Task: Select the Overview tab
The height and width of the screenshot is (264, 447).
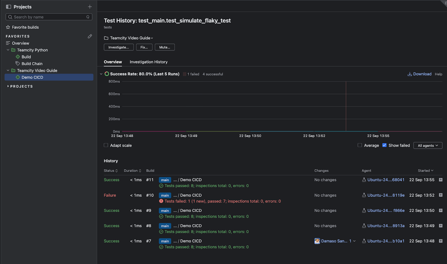Action: (x=113, y=62)
